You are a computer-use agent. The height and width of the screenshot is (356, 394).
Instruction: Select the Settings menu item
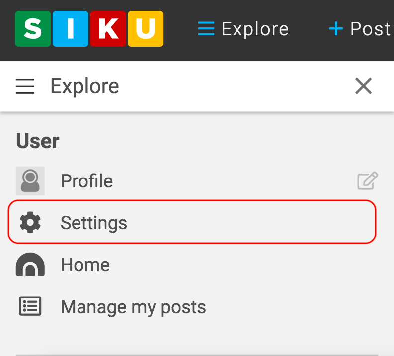click(93, 223)
